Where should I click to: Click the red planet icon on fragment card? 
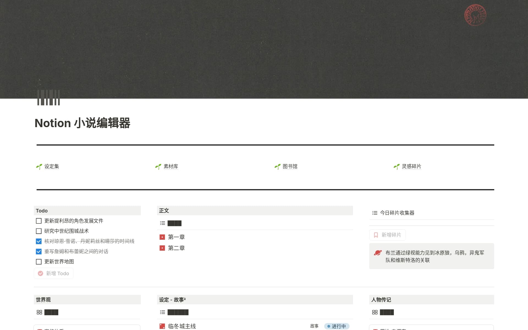(378, 253)
